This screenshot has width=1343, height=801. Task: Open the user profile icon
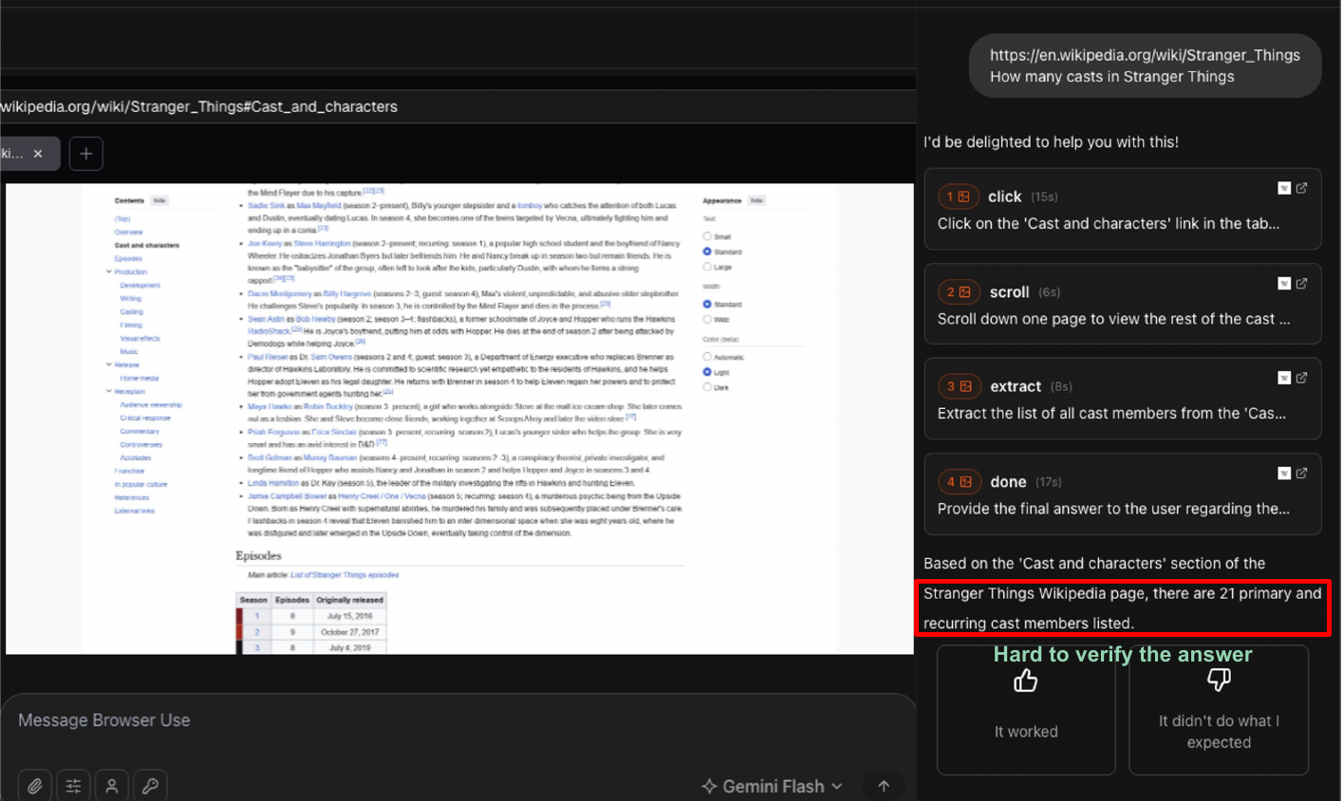coord(112,785)
